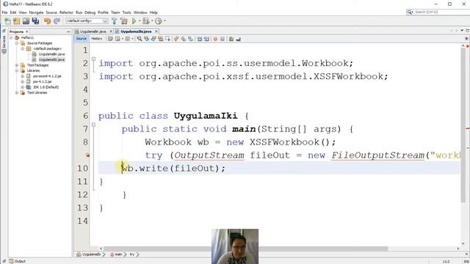Collapse the Source Packages node
Screen dimensions: 470x264
point(17,43)
